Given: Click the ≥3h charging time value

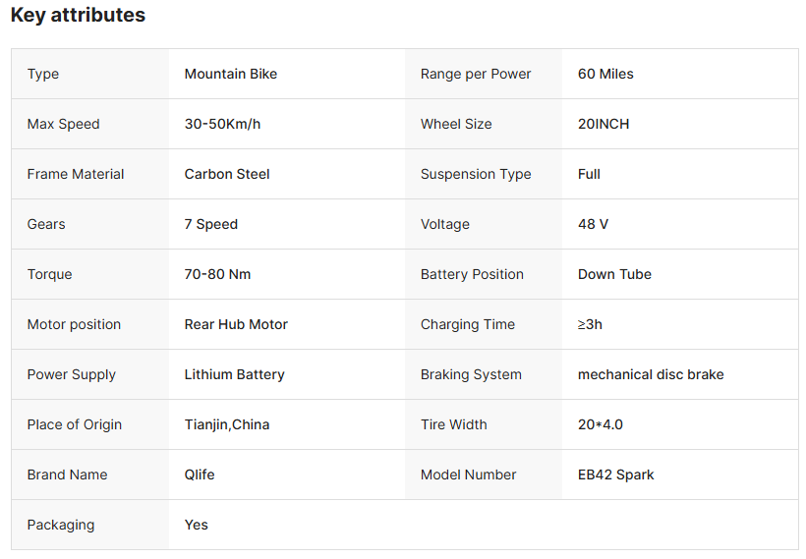Looking at the screenshot, I should [x=590, y=324].
